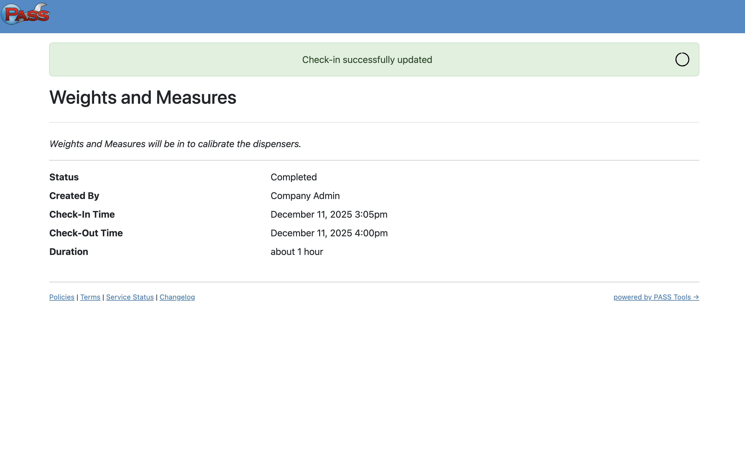Click the Check-In Time field label
The image size is (745, 465).
pyautogui.click(x=82, y=214)
